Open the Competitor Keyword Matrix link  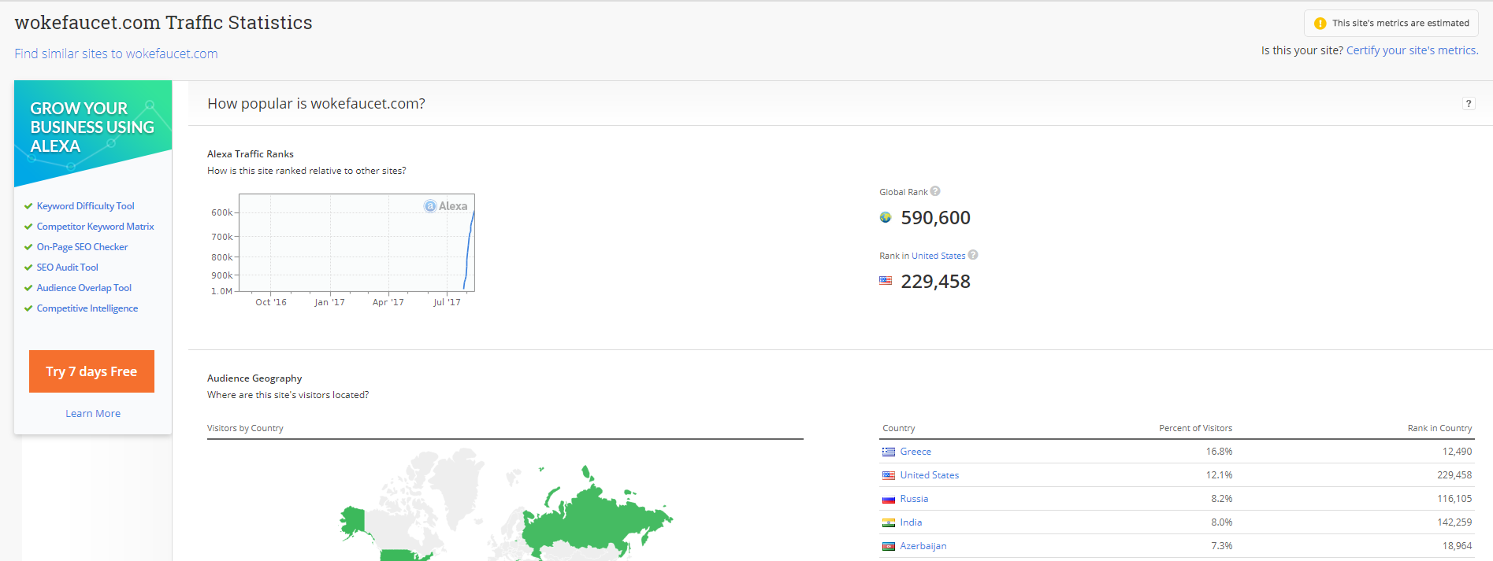pos(95,227)
